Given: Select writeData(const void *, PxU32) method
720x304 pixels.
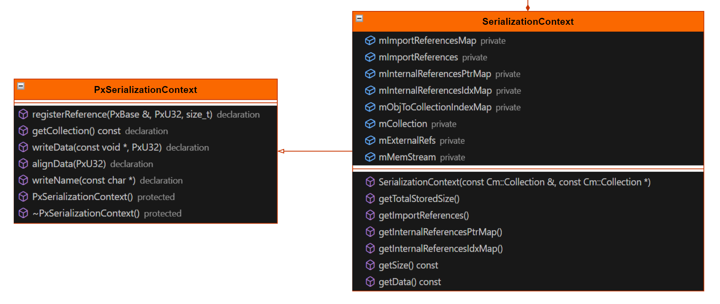Looking at the screenshot, I should tap(97, 147).
